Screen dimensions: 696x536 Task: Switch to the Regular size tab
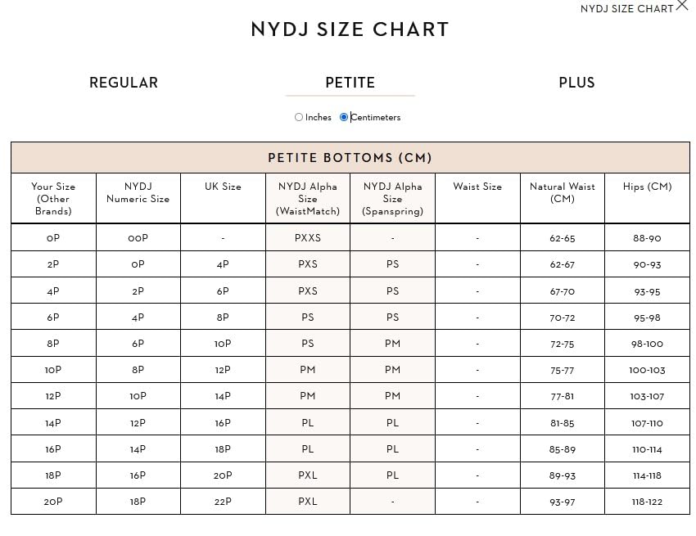[124, 83]
